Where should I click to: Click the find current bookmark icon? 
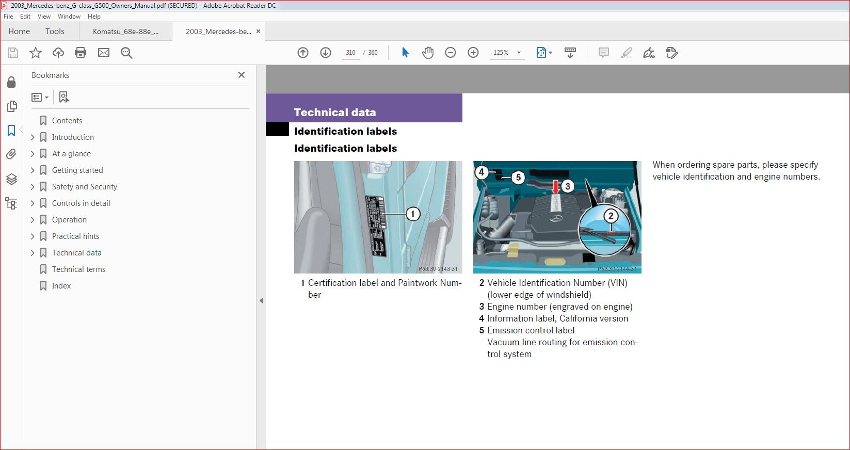[64, 97]
